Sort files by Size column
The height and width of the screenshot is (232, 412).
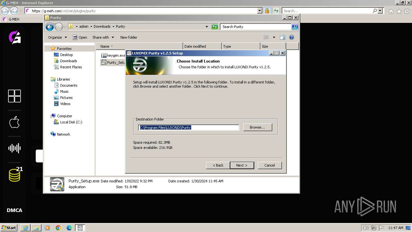273,46
